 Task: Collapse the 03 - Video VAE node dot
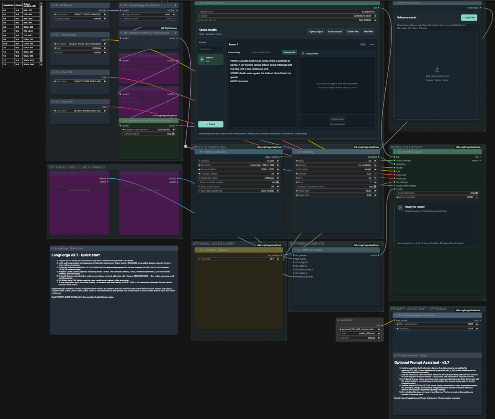tap(53, 72)
